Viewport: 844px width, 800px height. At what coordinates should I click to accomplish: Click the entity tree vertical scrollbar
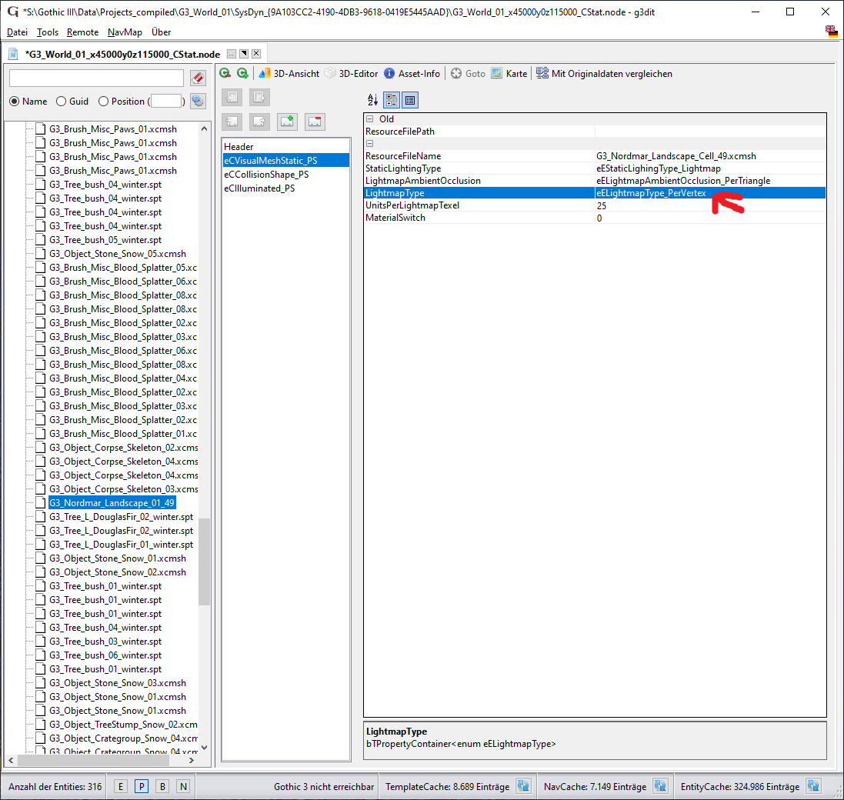(204, 560)
